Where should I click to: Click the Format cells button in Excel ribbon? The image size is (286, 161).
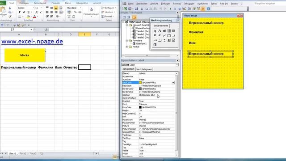point(108,17)
